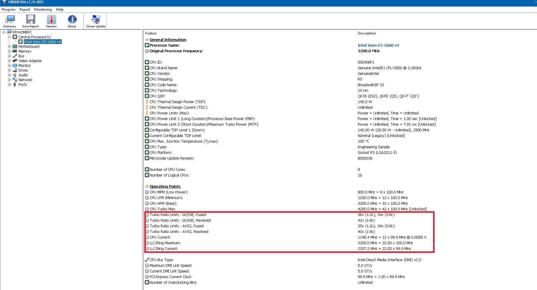Open the Help menu
Viewport: 537px width, 290px height.
point(60,10)
